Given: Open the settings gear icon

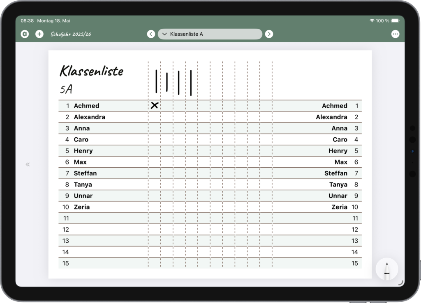Looking at the screenshot, I should [x=25, y=34].
